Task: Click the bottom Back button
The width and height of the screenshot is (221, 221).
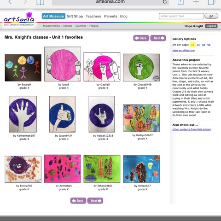Action: (x=78, y=201)
